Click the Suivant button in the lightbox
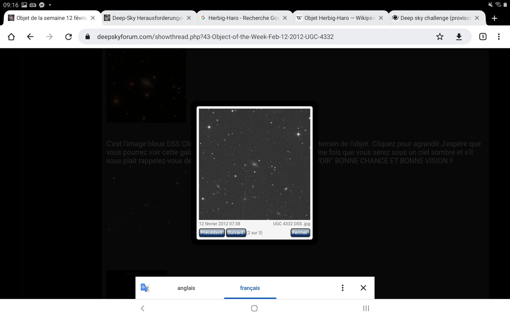This screenshot has height=318, width=510. pos(236,233)
